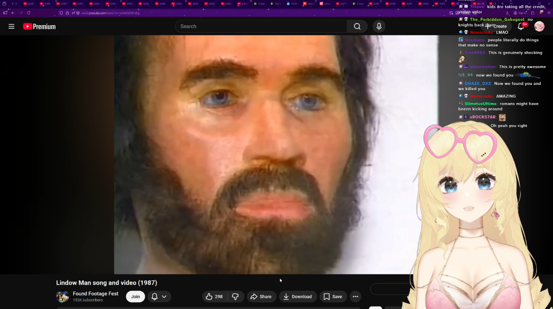Viewport: 553px width, 309px height.
Task: Save the video to a playlist
Action: (333, 296)
